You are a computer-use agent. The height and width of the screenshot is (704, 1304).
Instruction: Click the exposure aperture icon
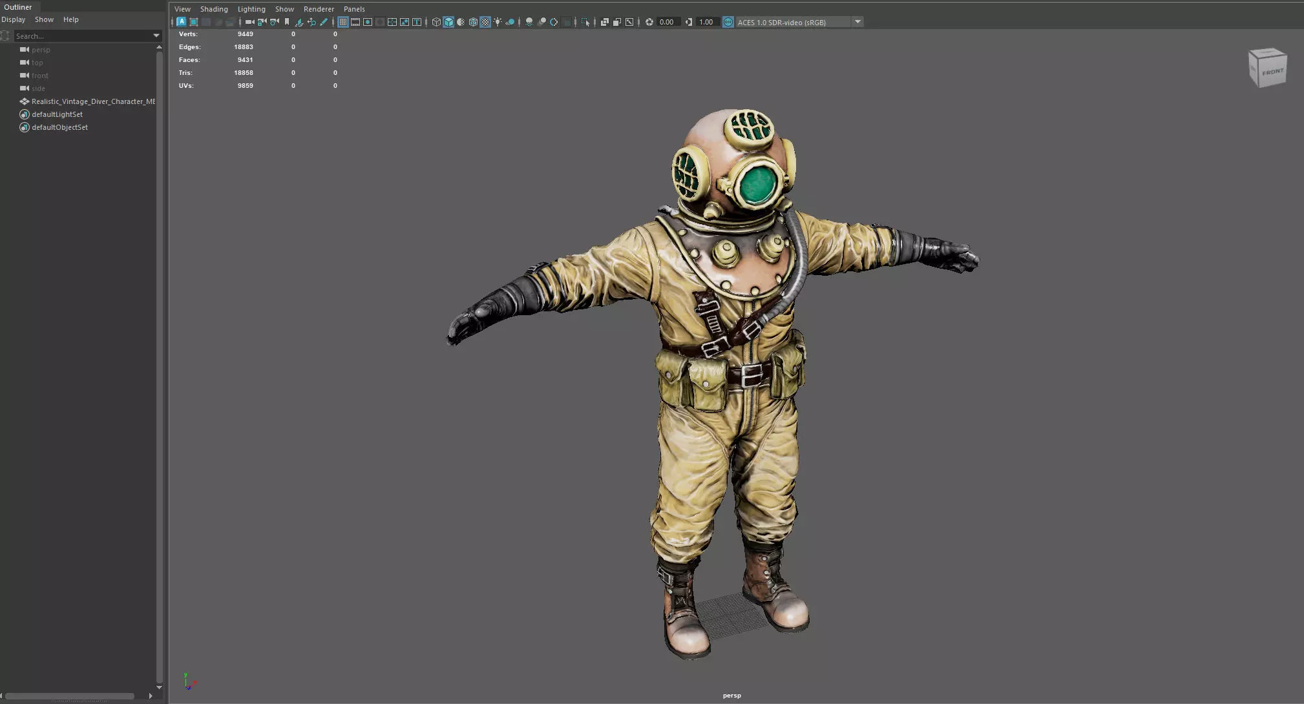[x=649, y=22]
